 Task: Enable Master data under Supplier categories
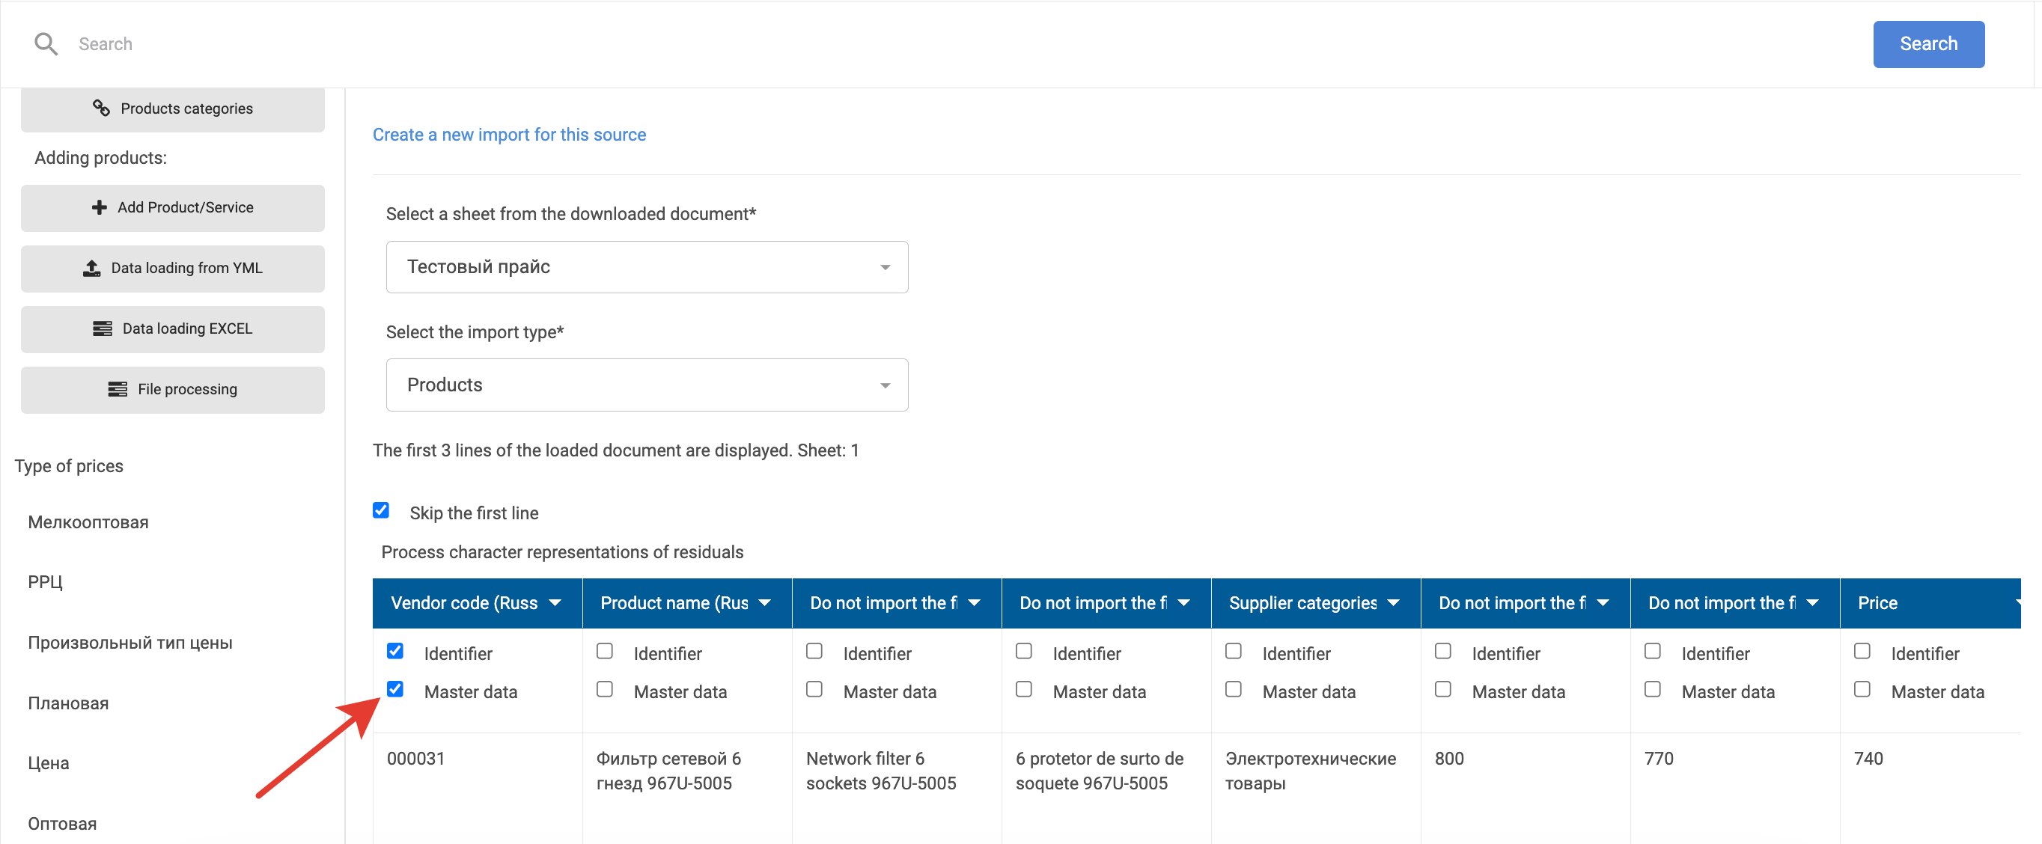click(x=1234, y=689)
